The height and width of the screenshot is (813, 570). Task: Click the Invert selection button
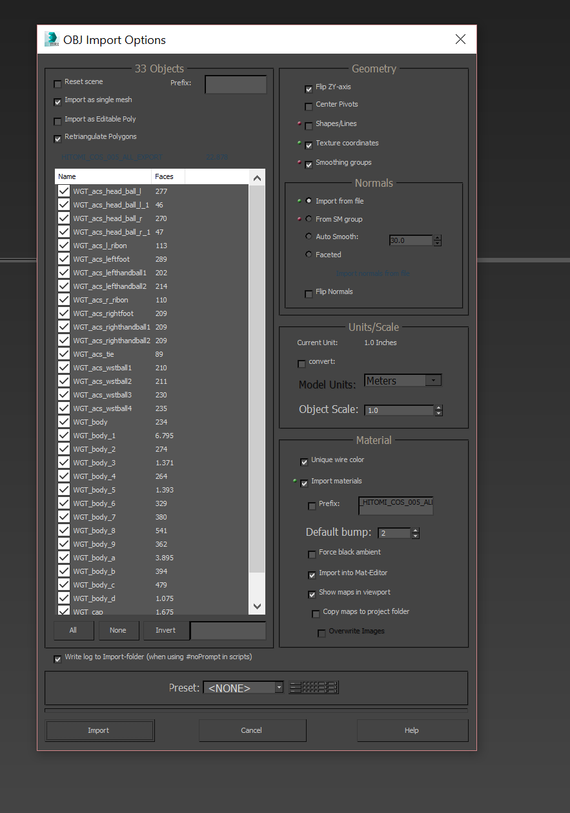click(165, 630)
